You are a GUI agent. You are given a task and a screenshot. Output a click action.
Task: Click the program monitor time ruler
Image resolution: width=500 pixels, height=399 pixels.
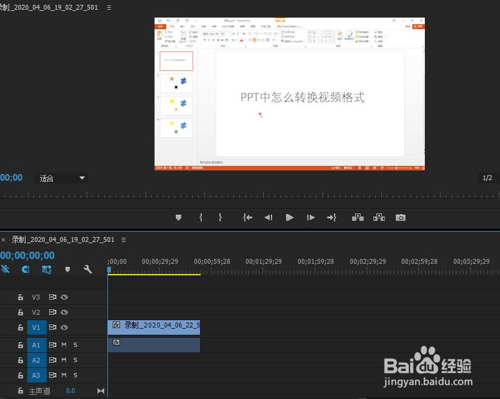250,195
